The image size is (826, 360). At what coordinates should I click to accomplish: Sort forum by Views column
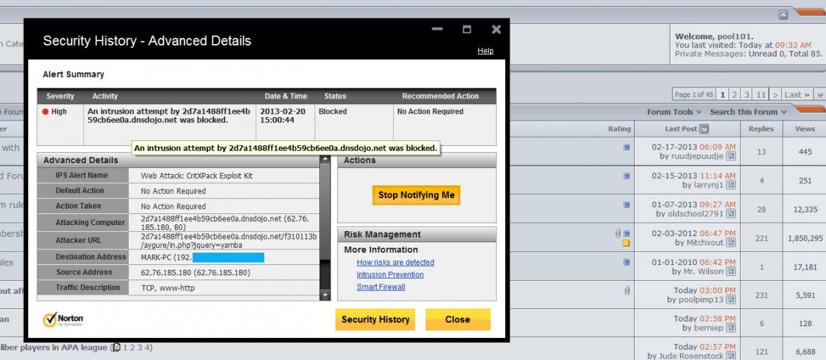pos(805,129)
